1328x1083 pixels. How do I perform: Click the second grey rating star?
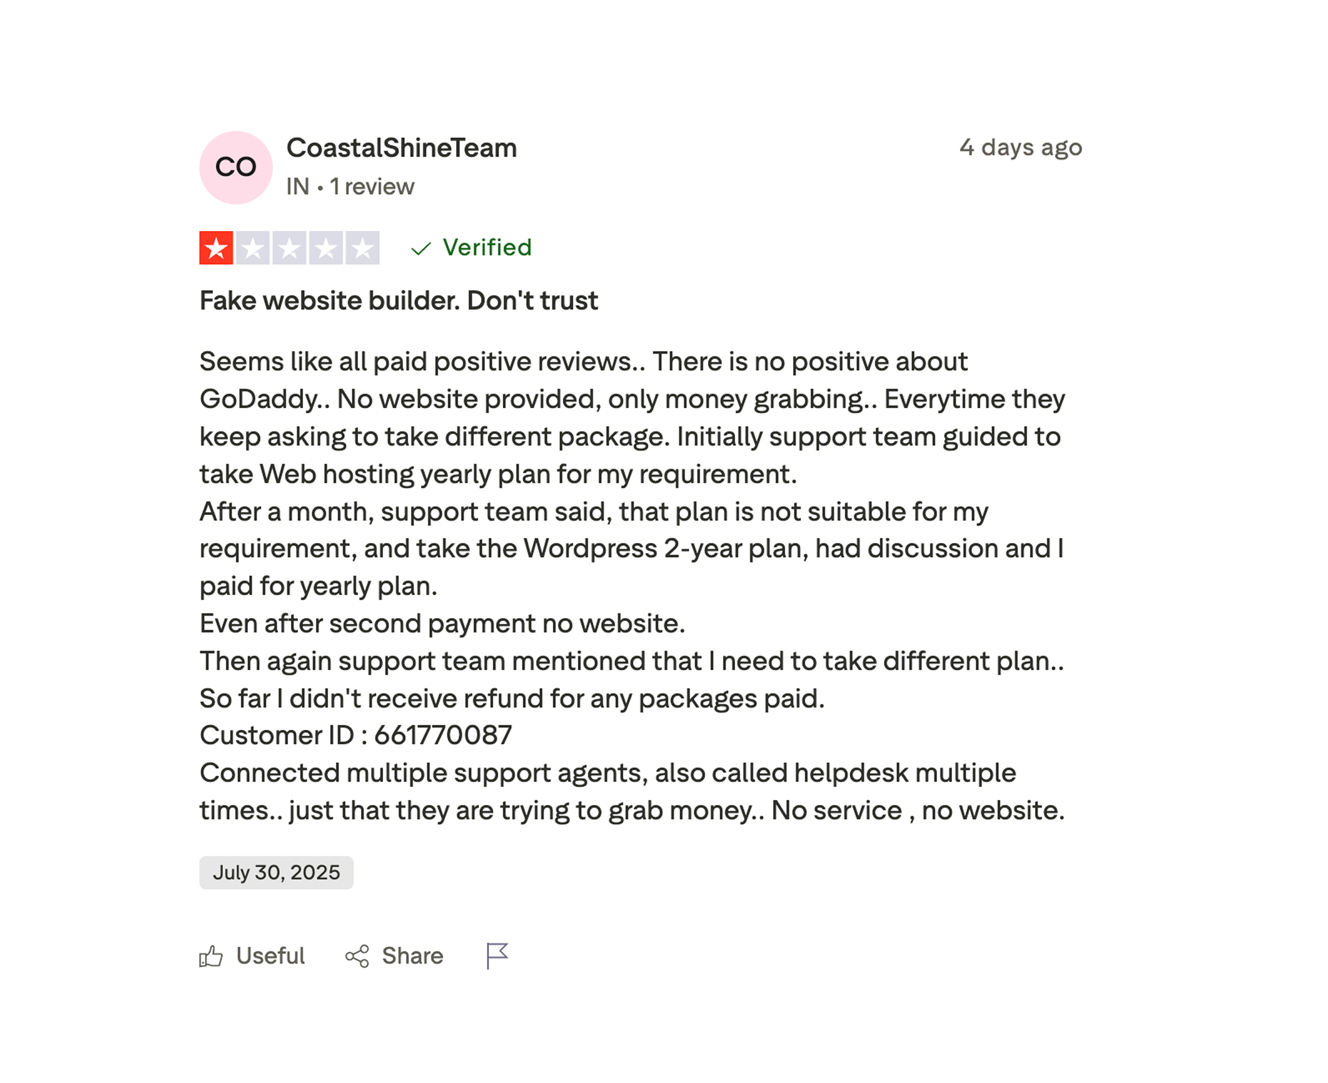(x=252, y=248)
